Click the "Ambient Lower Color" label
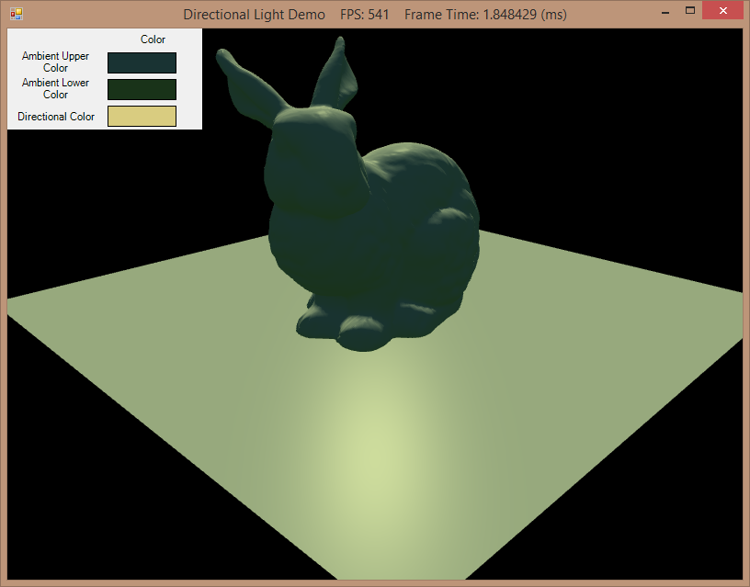 click(56, 89)
